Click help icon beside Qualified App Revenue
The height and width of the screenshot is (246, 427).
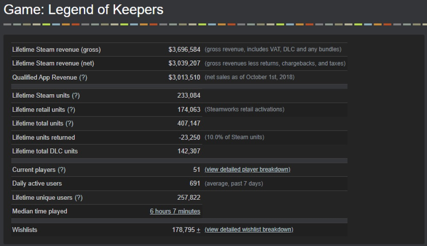coord(83,77)
